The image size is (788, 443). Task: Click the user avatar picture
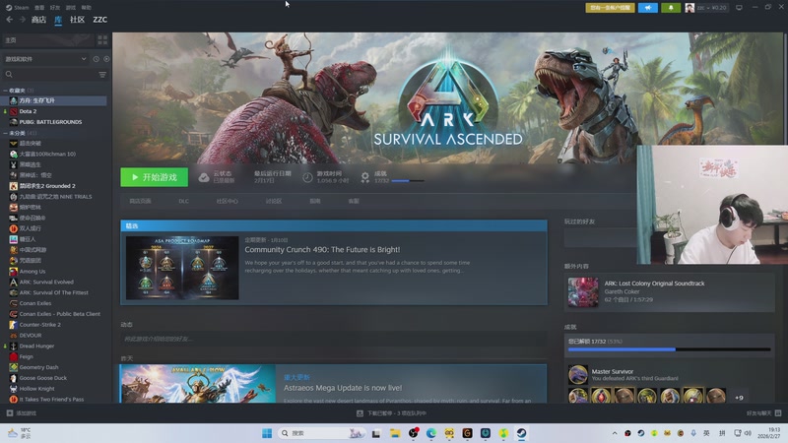tap(689, 8)
